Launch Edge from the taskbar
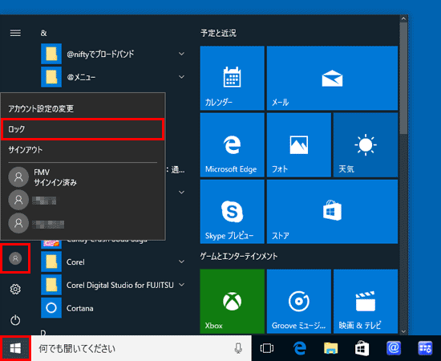This screenshot has height=361, width=441. [299, 348]
